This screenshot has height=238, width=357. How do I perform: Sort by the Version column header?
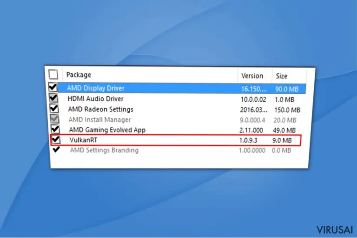pyautogui.click(x=252, y=76)
